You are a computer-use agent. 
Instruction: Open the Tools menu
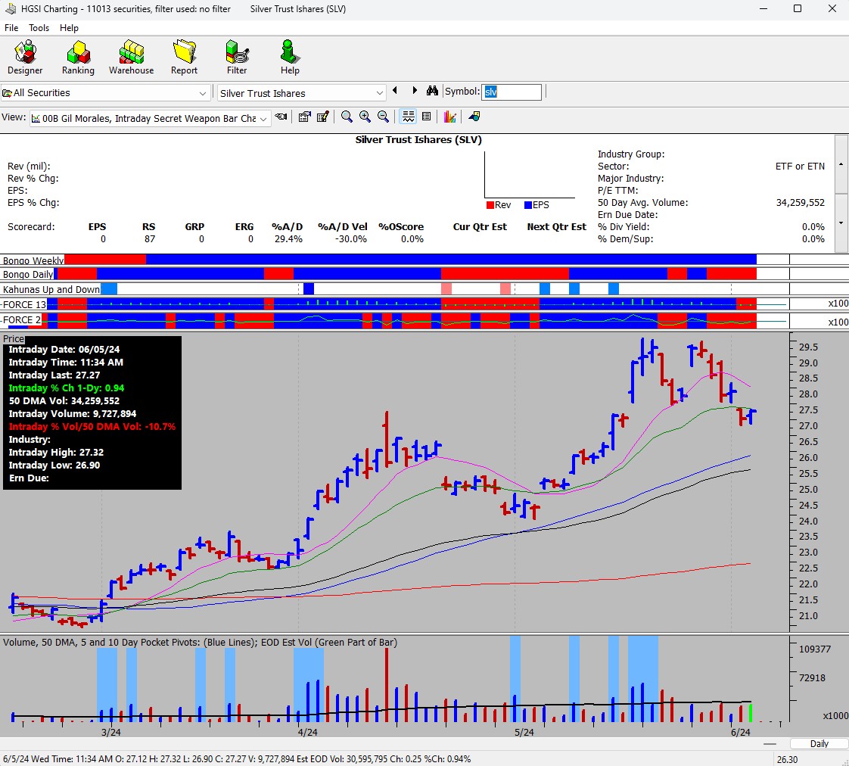point(39,28)
